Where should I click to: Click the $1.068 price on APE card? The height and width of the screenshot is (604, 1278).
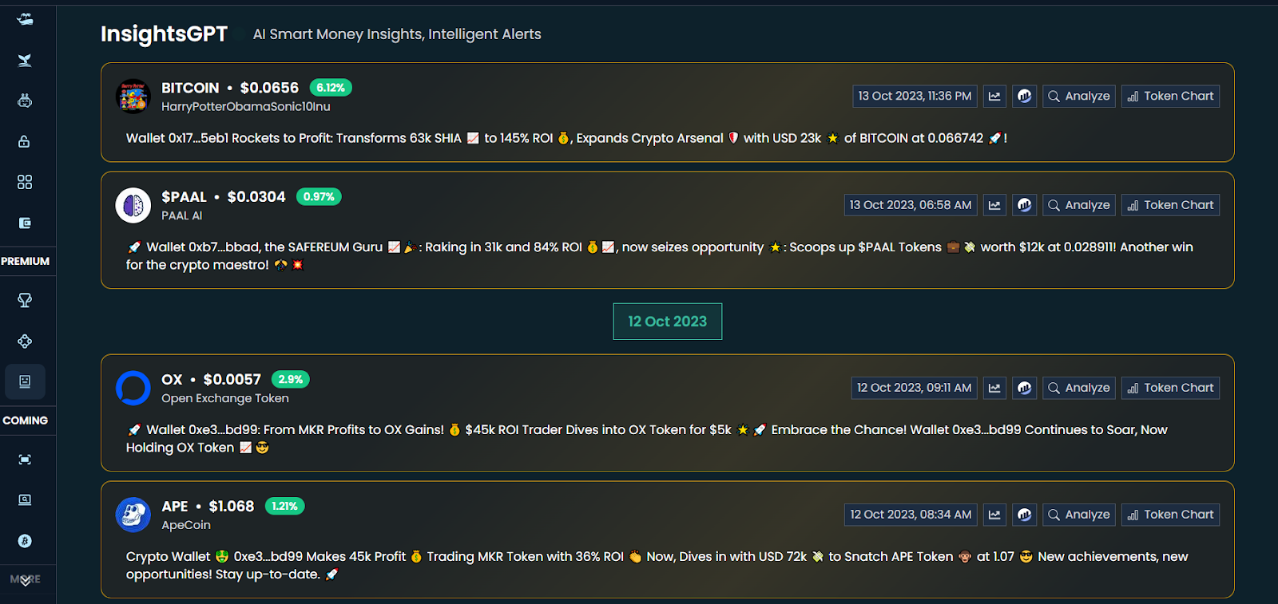tap(232, 507)
